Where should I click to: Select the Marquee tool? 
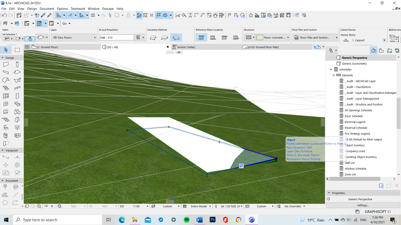17,50
